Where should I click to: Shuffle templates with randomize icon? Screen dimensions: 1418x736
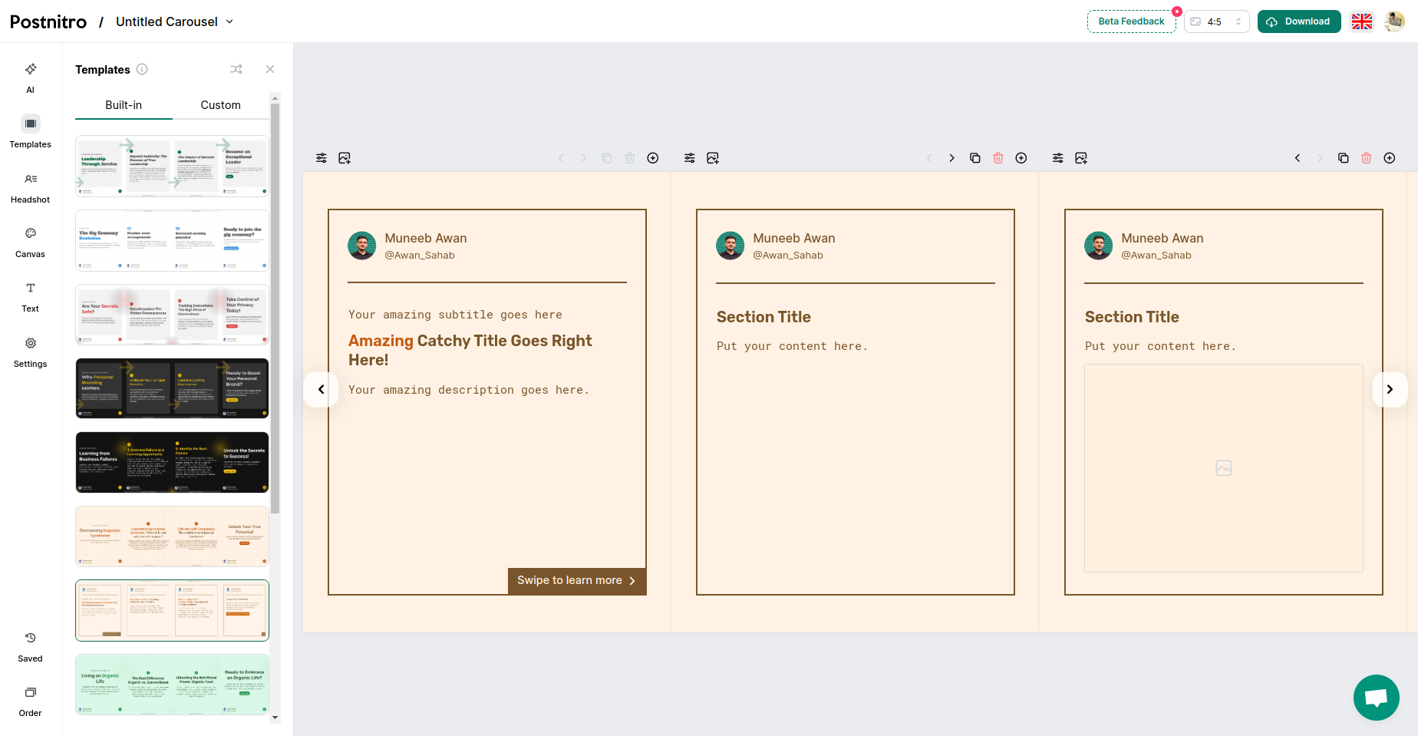[236, 69]
